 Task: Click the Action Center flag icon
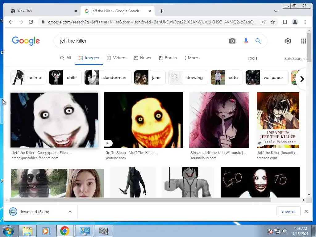point(270,231)
